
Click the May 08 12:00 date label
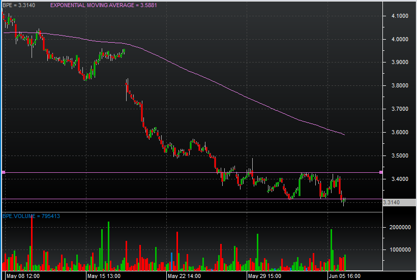pos(23,276)
